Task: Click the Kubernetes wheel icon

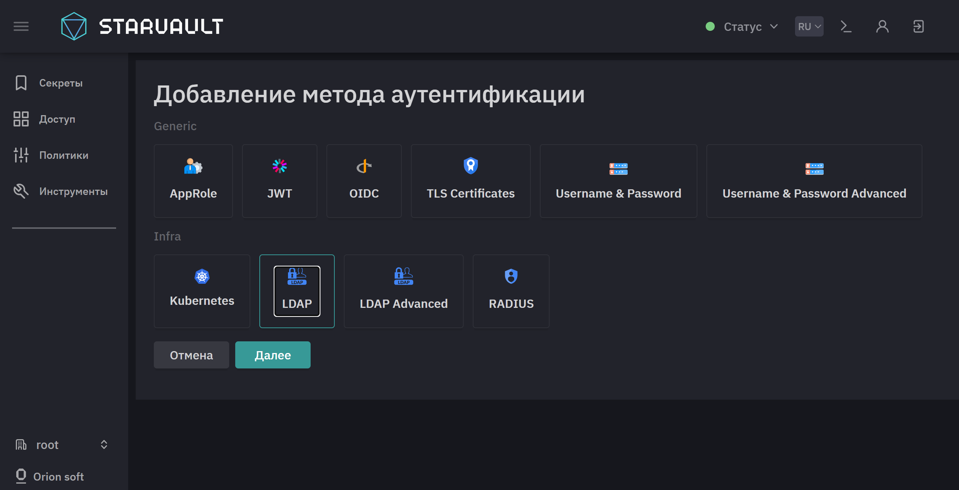Action: click(202, 276)
